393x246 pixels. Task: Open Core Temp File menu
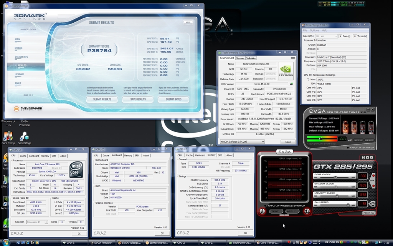[x=305, y=30]
